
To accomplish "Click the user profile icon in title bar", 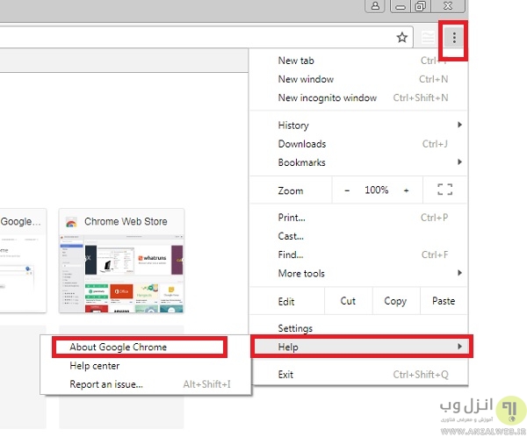I will (377, 6).
